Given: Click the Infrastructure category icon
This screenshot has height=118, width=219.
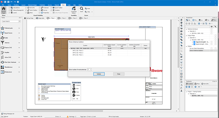Looking at the screenshot, I should 3,72.
